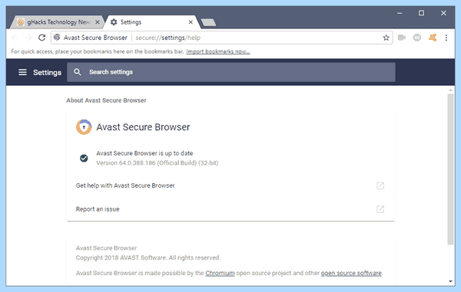Click the scrollbar up arrow
Screen dimensions: 461x292
pyautogui.click(x=450, y=90)
